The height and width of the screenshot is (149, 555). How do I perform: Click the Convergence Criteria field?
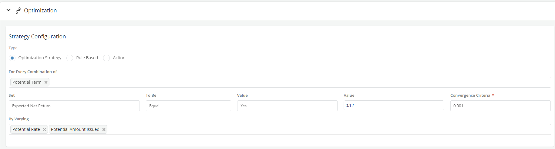click(500, 106)
